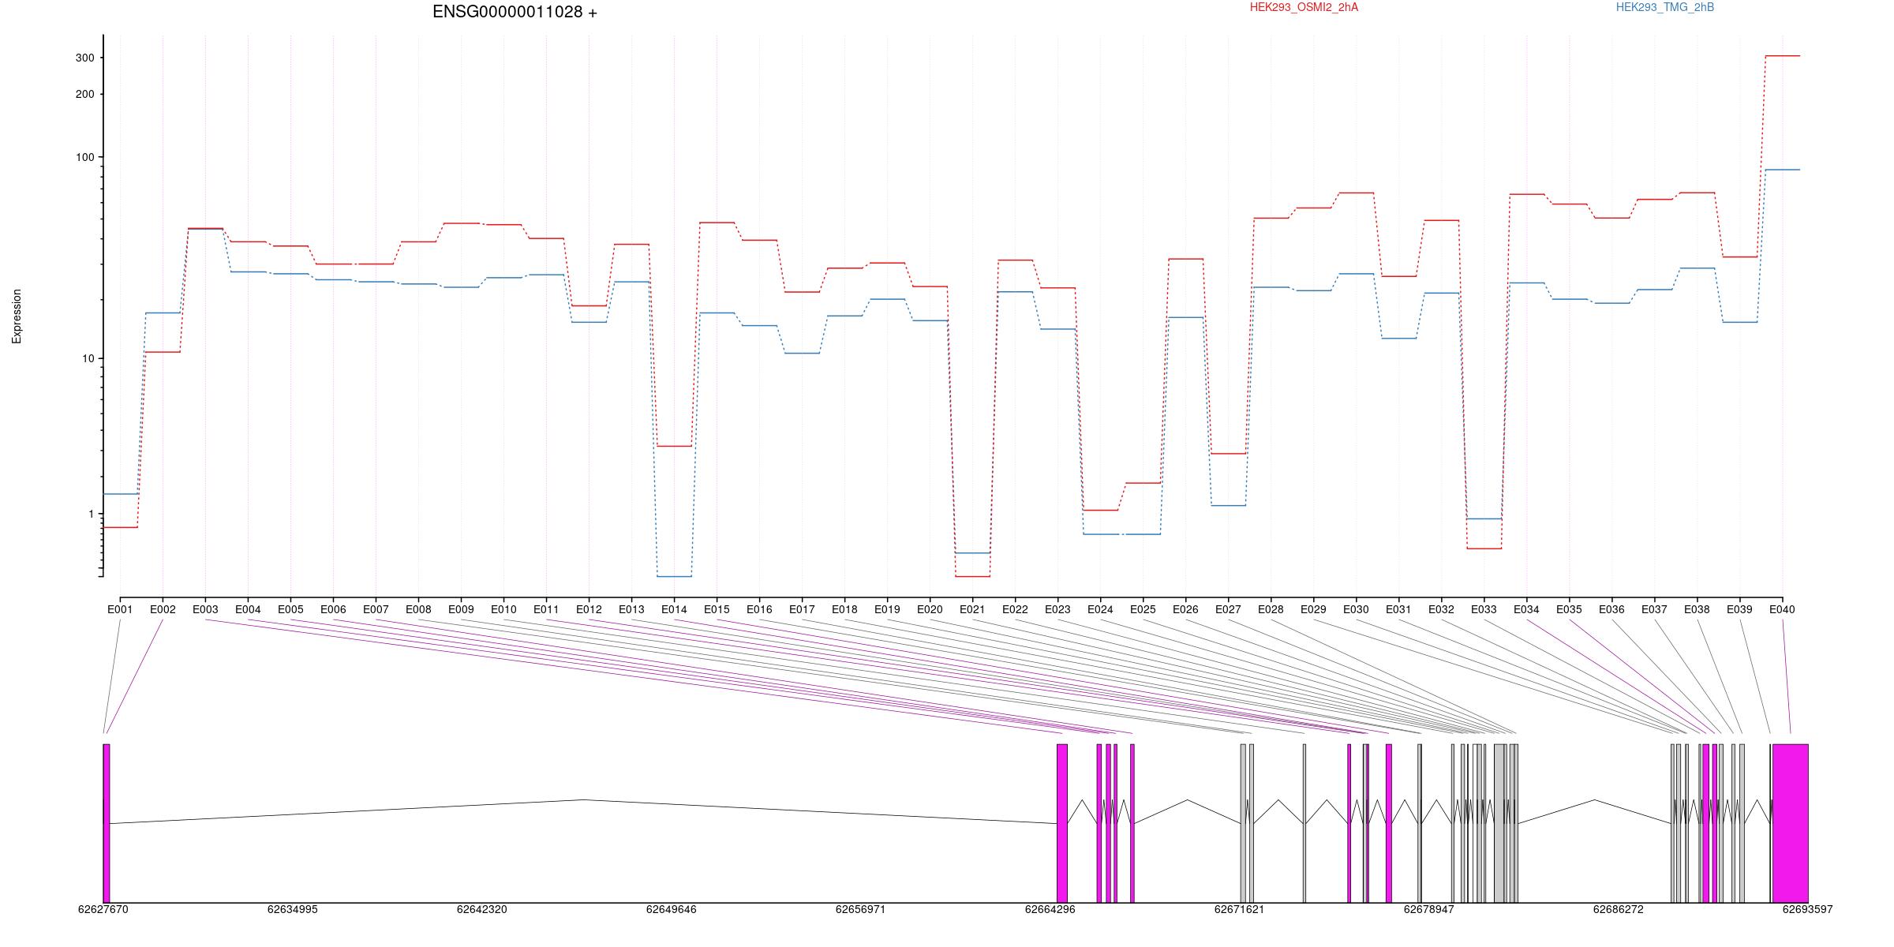The width and height of the screenshot is (1894, 947).
Task: Select exon label E028
Action: point(1271,609)
